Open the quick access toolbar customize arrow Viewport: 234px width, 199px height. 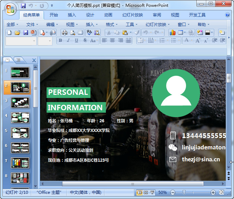(52, 6)
